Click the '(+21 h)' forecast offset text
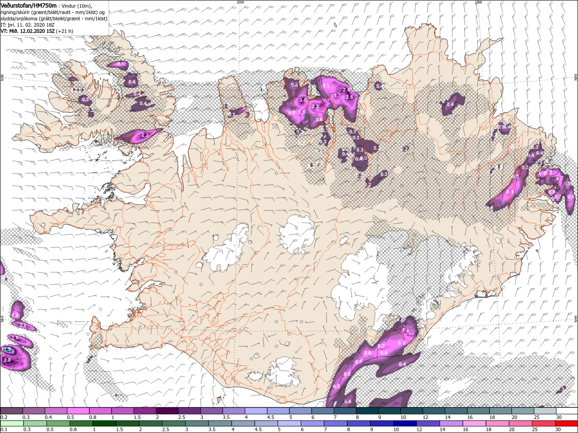Image resolution: width=578 pixels, height=433 pixels. click(64, 31)
